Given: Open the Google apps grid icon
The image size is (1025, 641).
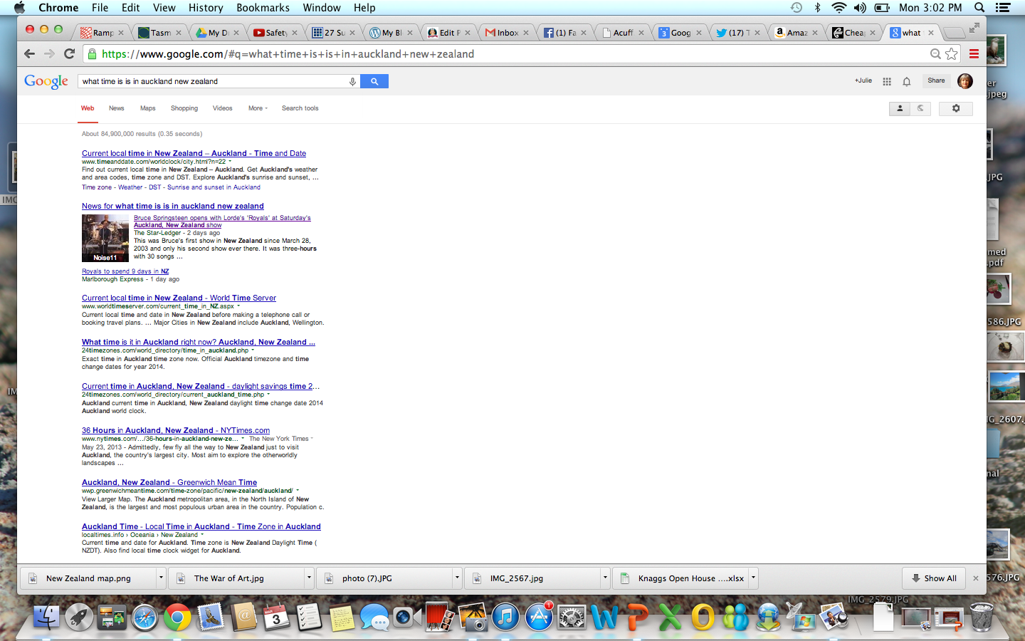Looking at the screenshot, I should tap(887, 81).
